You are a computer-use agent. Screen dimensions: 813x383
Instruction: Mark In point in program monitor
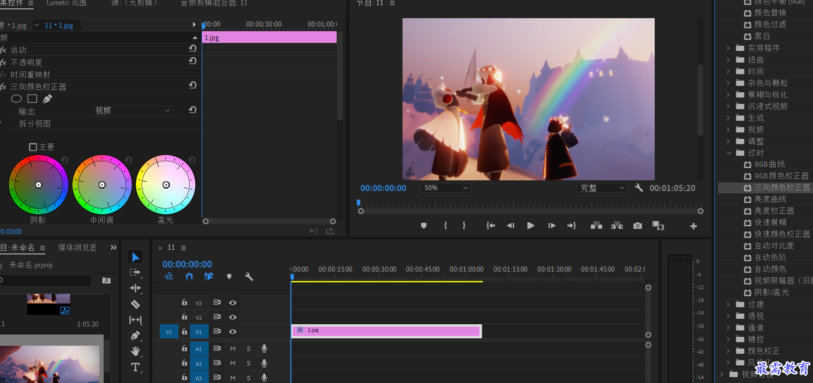pos(445,226)
